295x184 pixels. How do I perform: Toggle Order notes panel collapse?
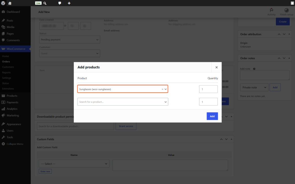(289, 58)
